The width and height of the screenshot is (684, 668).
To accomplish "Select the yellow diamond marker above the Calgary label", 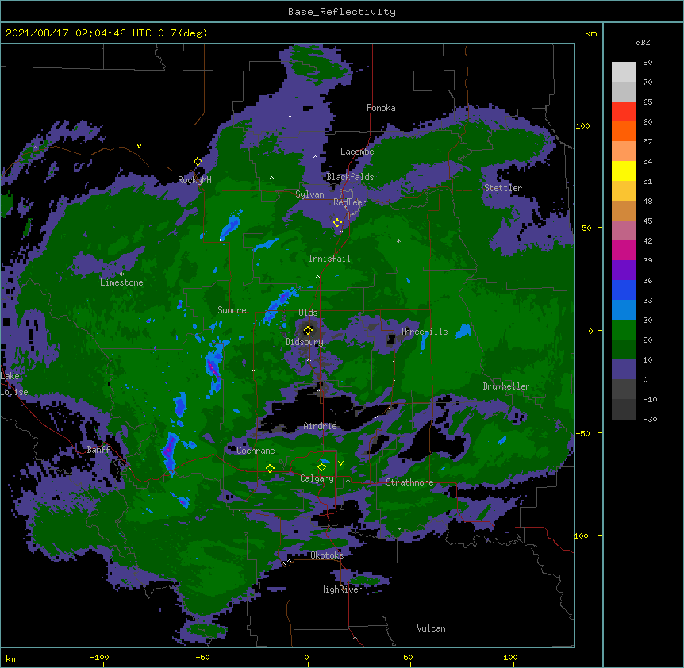I will tap(321, 467).
